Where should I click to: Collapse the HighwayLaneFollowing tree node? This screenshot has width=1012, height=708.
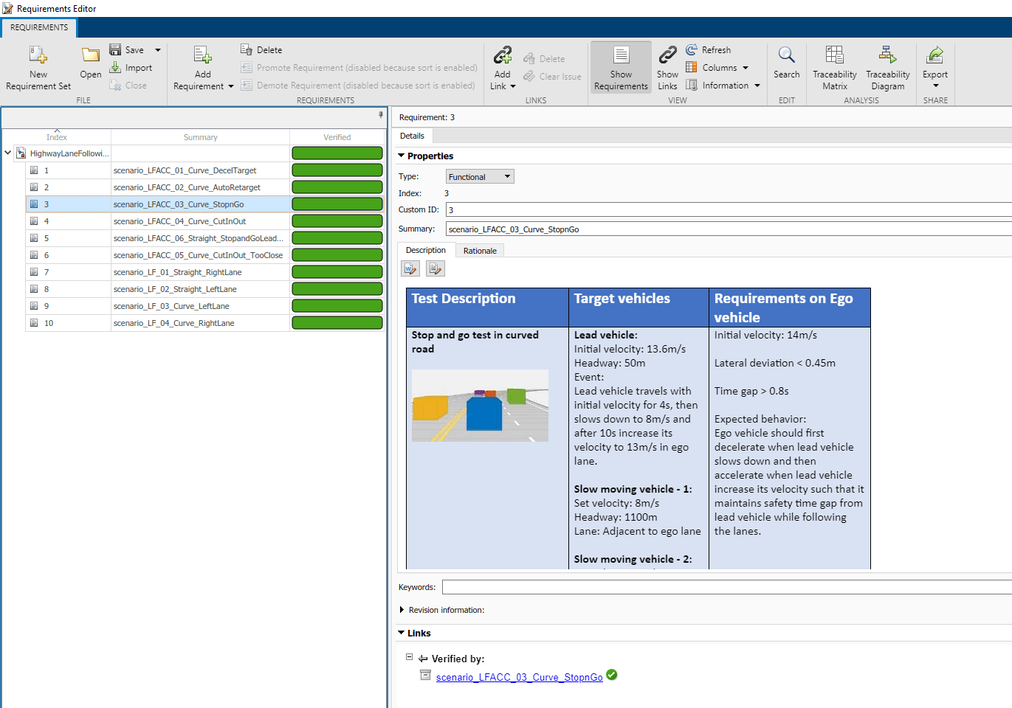(x=8, y=153)
